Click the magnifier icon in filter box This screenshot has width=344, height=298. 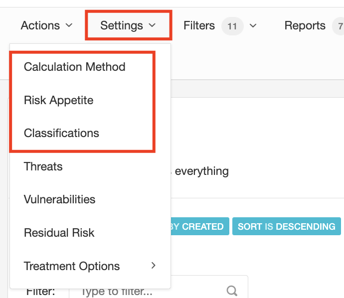232,291
